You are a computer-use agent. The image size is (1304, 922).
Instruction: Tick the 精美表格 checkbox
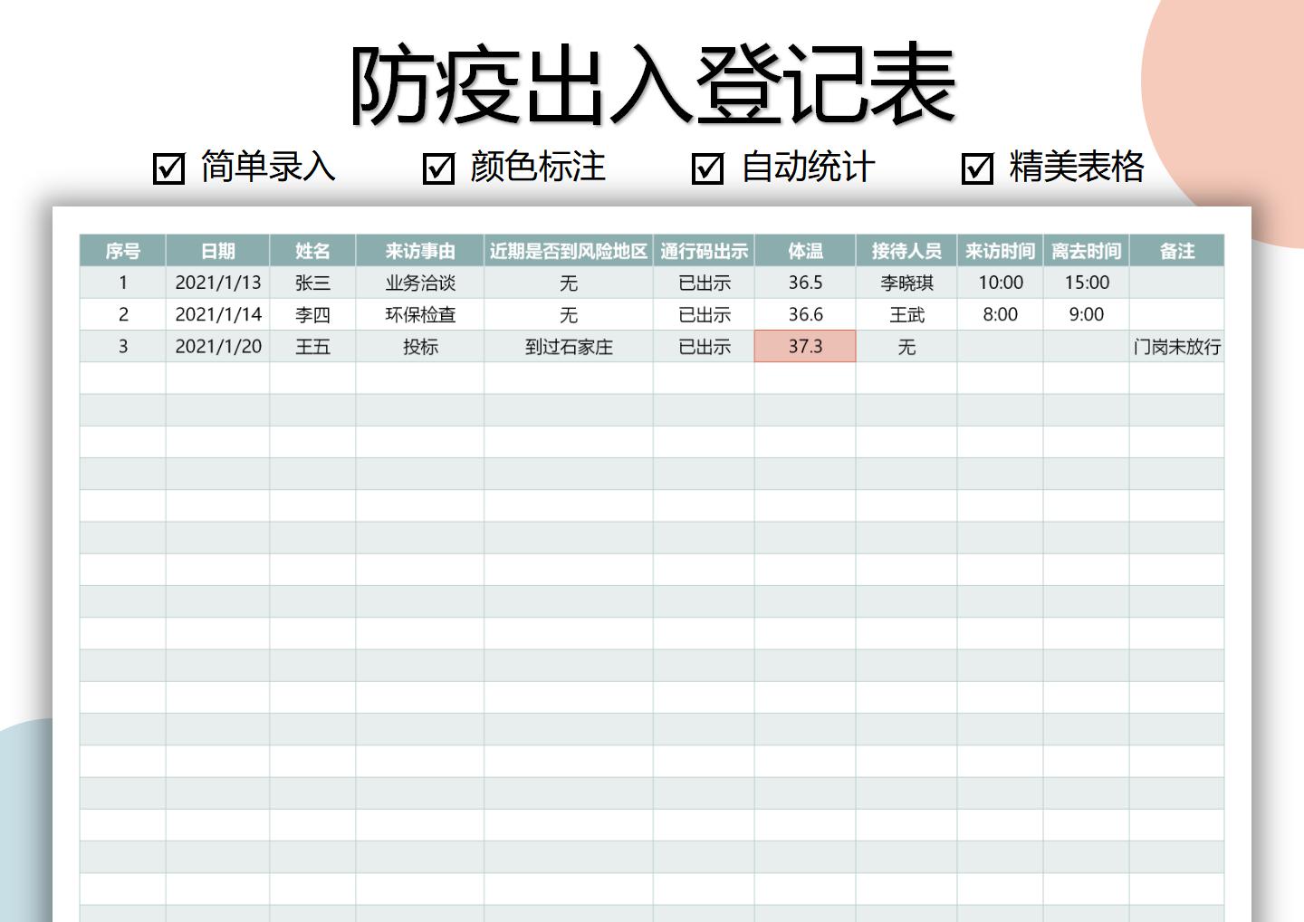click(977, 168)
